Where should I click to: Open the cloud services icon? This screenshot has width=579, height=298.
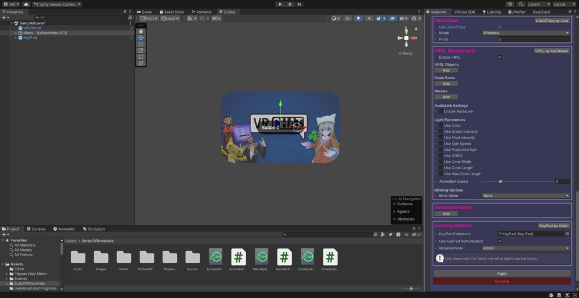coord(26,4)
